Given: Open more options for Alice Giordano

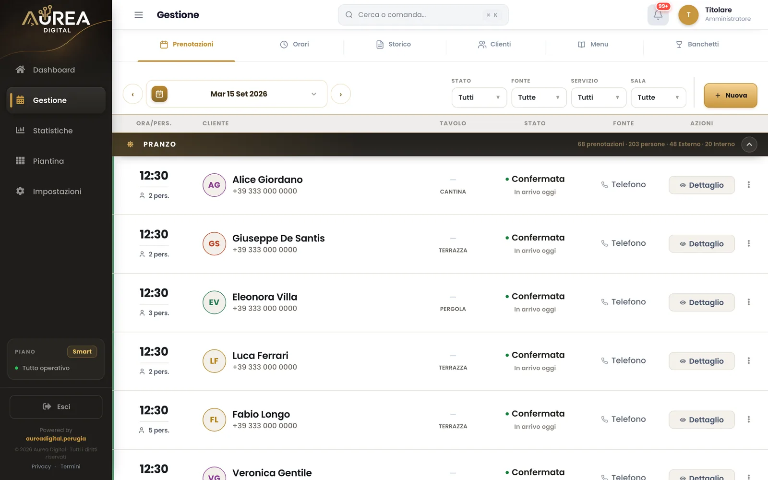Looking at the screenshot, I should 748,185.
